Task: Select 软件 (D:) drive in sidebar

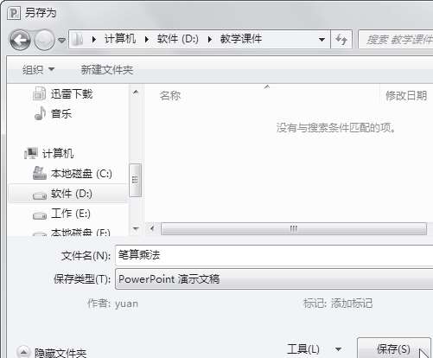Action: pos(68,194)
